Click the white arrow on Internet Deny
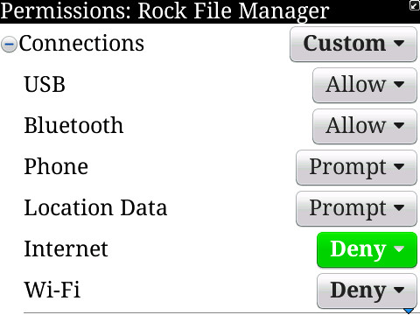Screen dimensions: 420x315 pyautogui.click(x=399, y=248)
